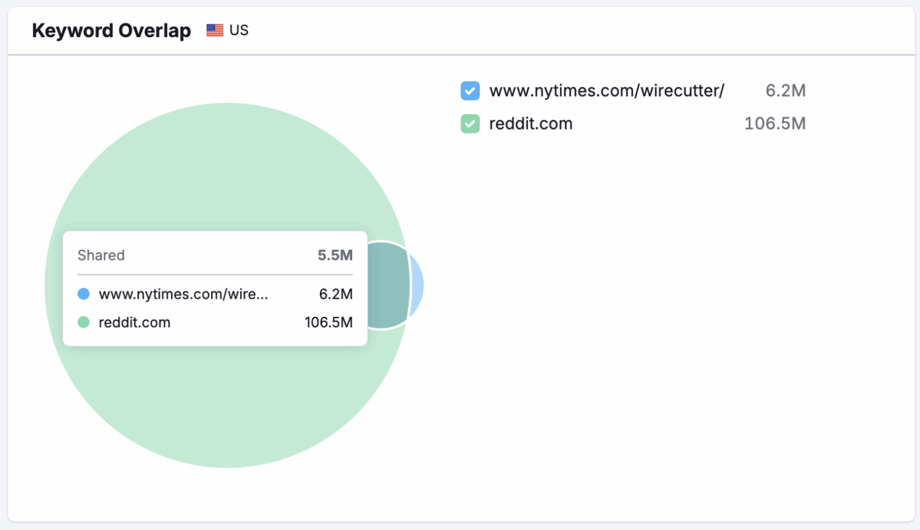Click the green legend dot for reddit.com

click(84, 322)
